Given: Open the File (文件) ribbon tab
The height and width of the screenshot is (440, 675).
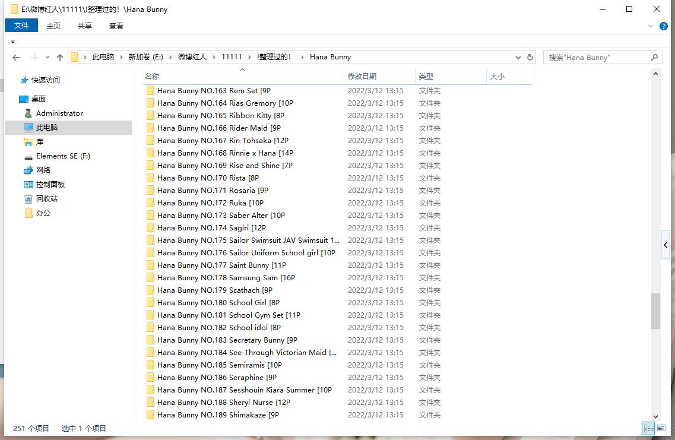Looking at the screenshot, I should click(21, 26).
